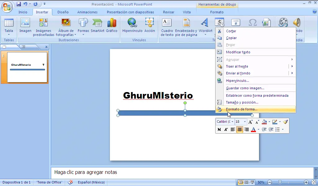This screenshot has width=318, height=186.
Task: Add a Hipervínculo from ribbon
Action: [132, 25]
